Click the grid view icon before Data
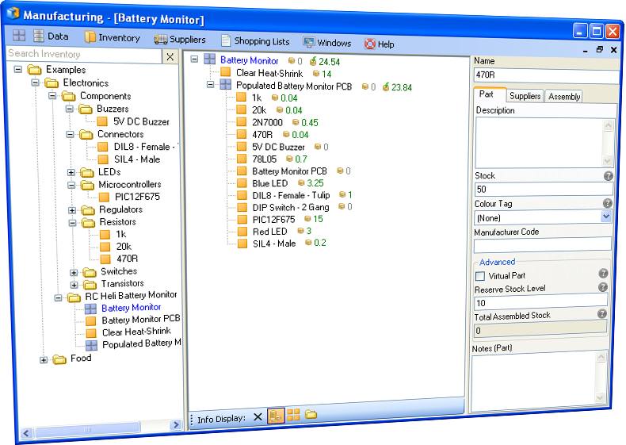The height and width of the screenshot is (445, 626). pos(19,36)
